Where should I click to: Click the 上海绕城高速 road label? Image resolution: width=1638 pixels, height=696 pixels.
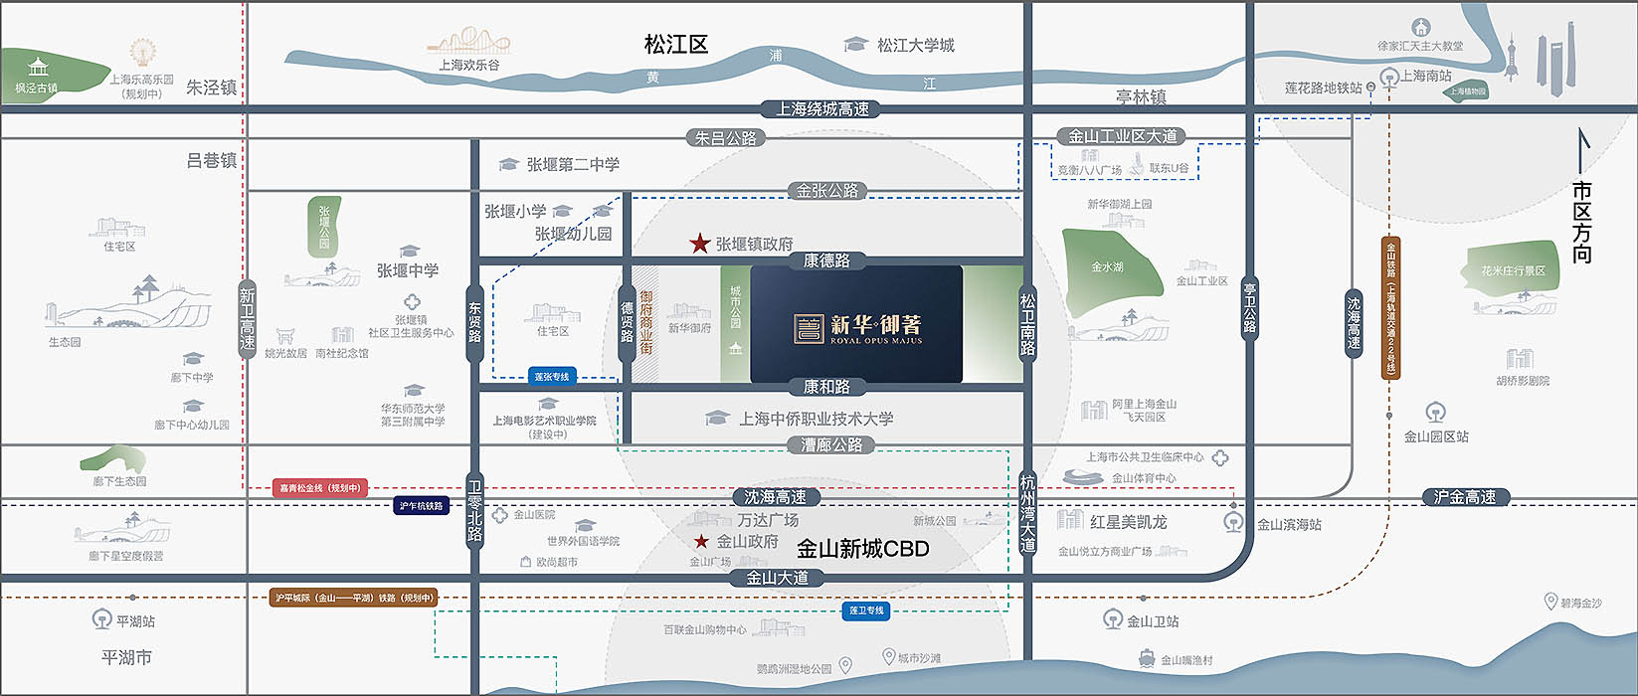[821, 109]
